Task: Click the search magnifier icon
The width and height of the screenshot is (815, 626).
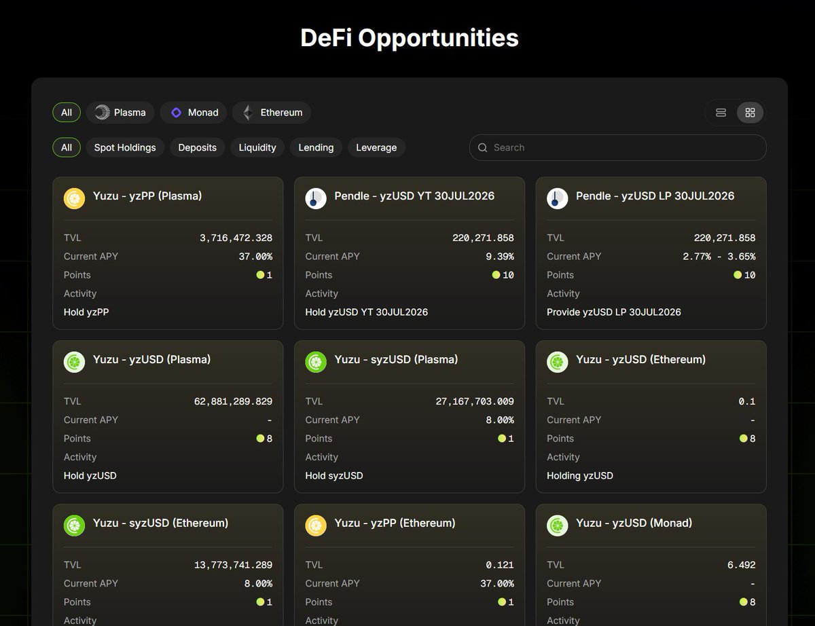Action: [x=483, y=147]
